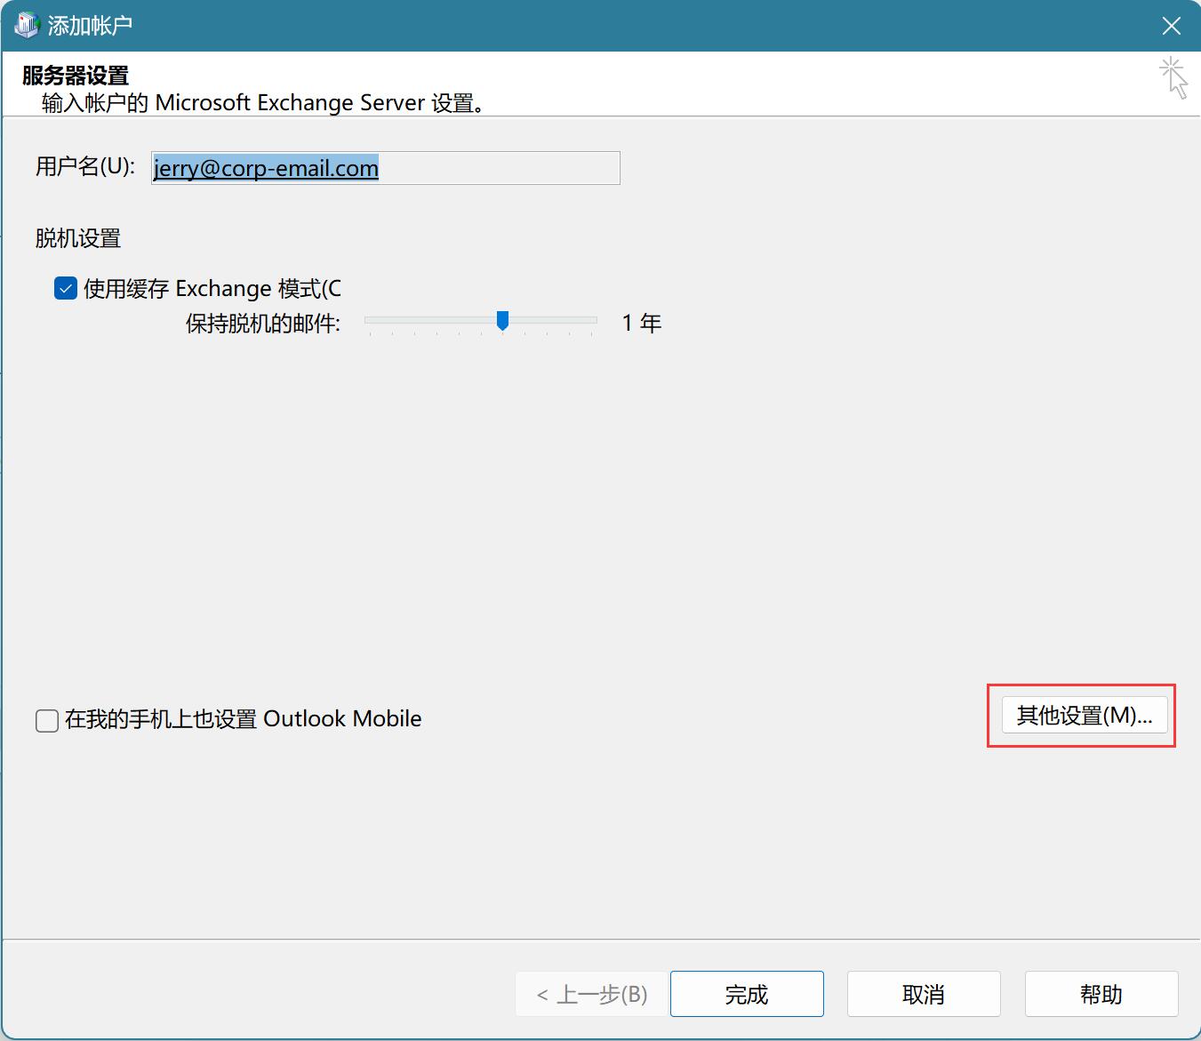Cancel with the 取消 button
This screenshot has width=1201, height=1041.
(923, 994)
